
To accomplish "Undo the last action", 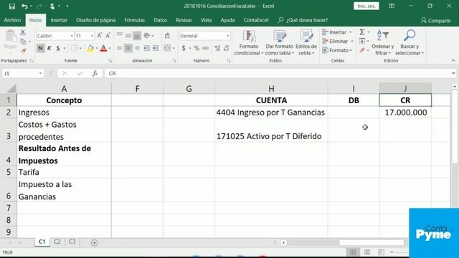I will (x=24, y=6).
